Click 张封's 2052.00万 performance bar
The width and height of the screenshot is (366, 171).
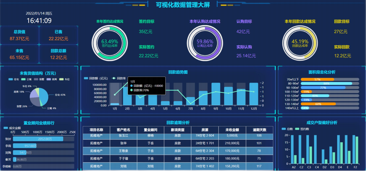pos(38,139)
